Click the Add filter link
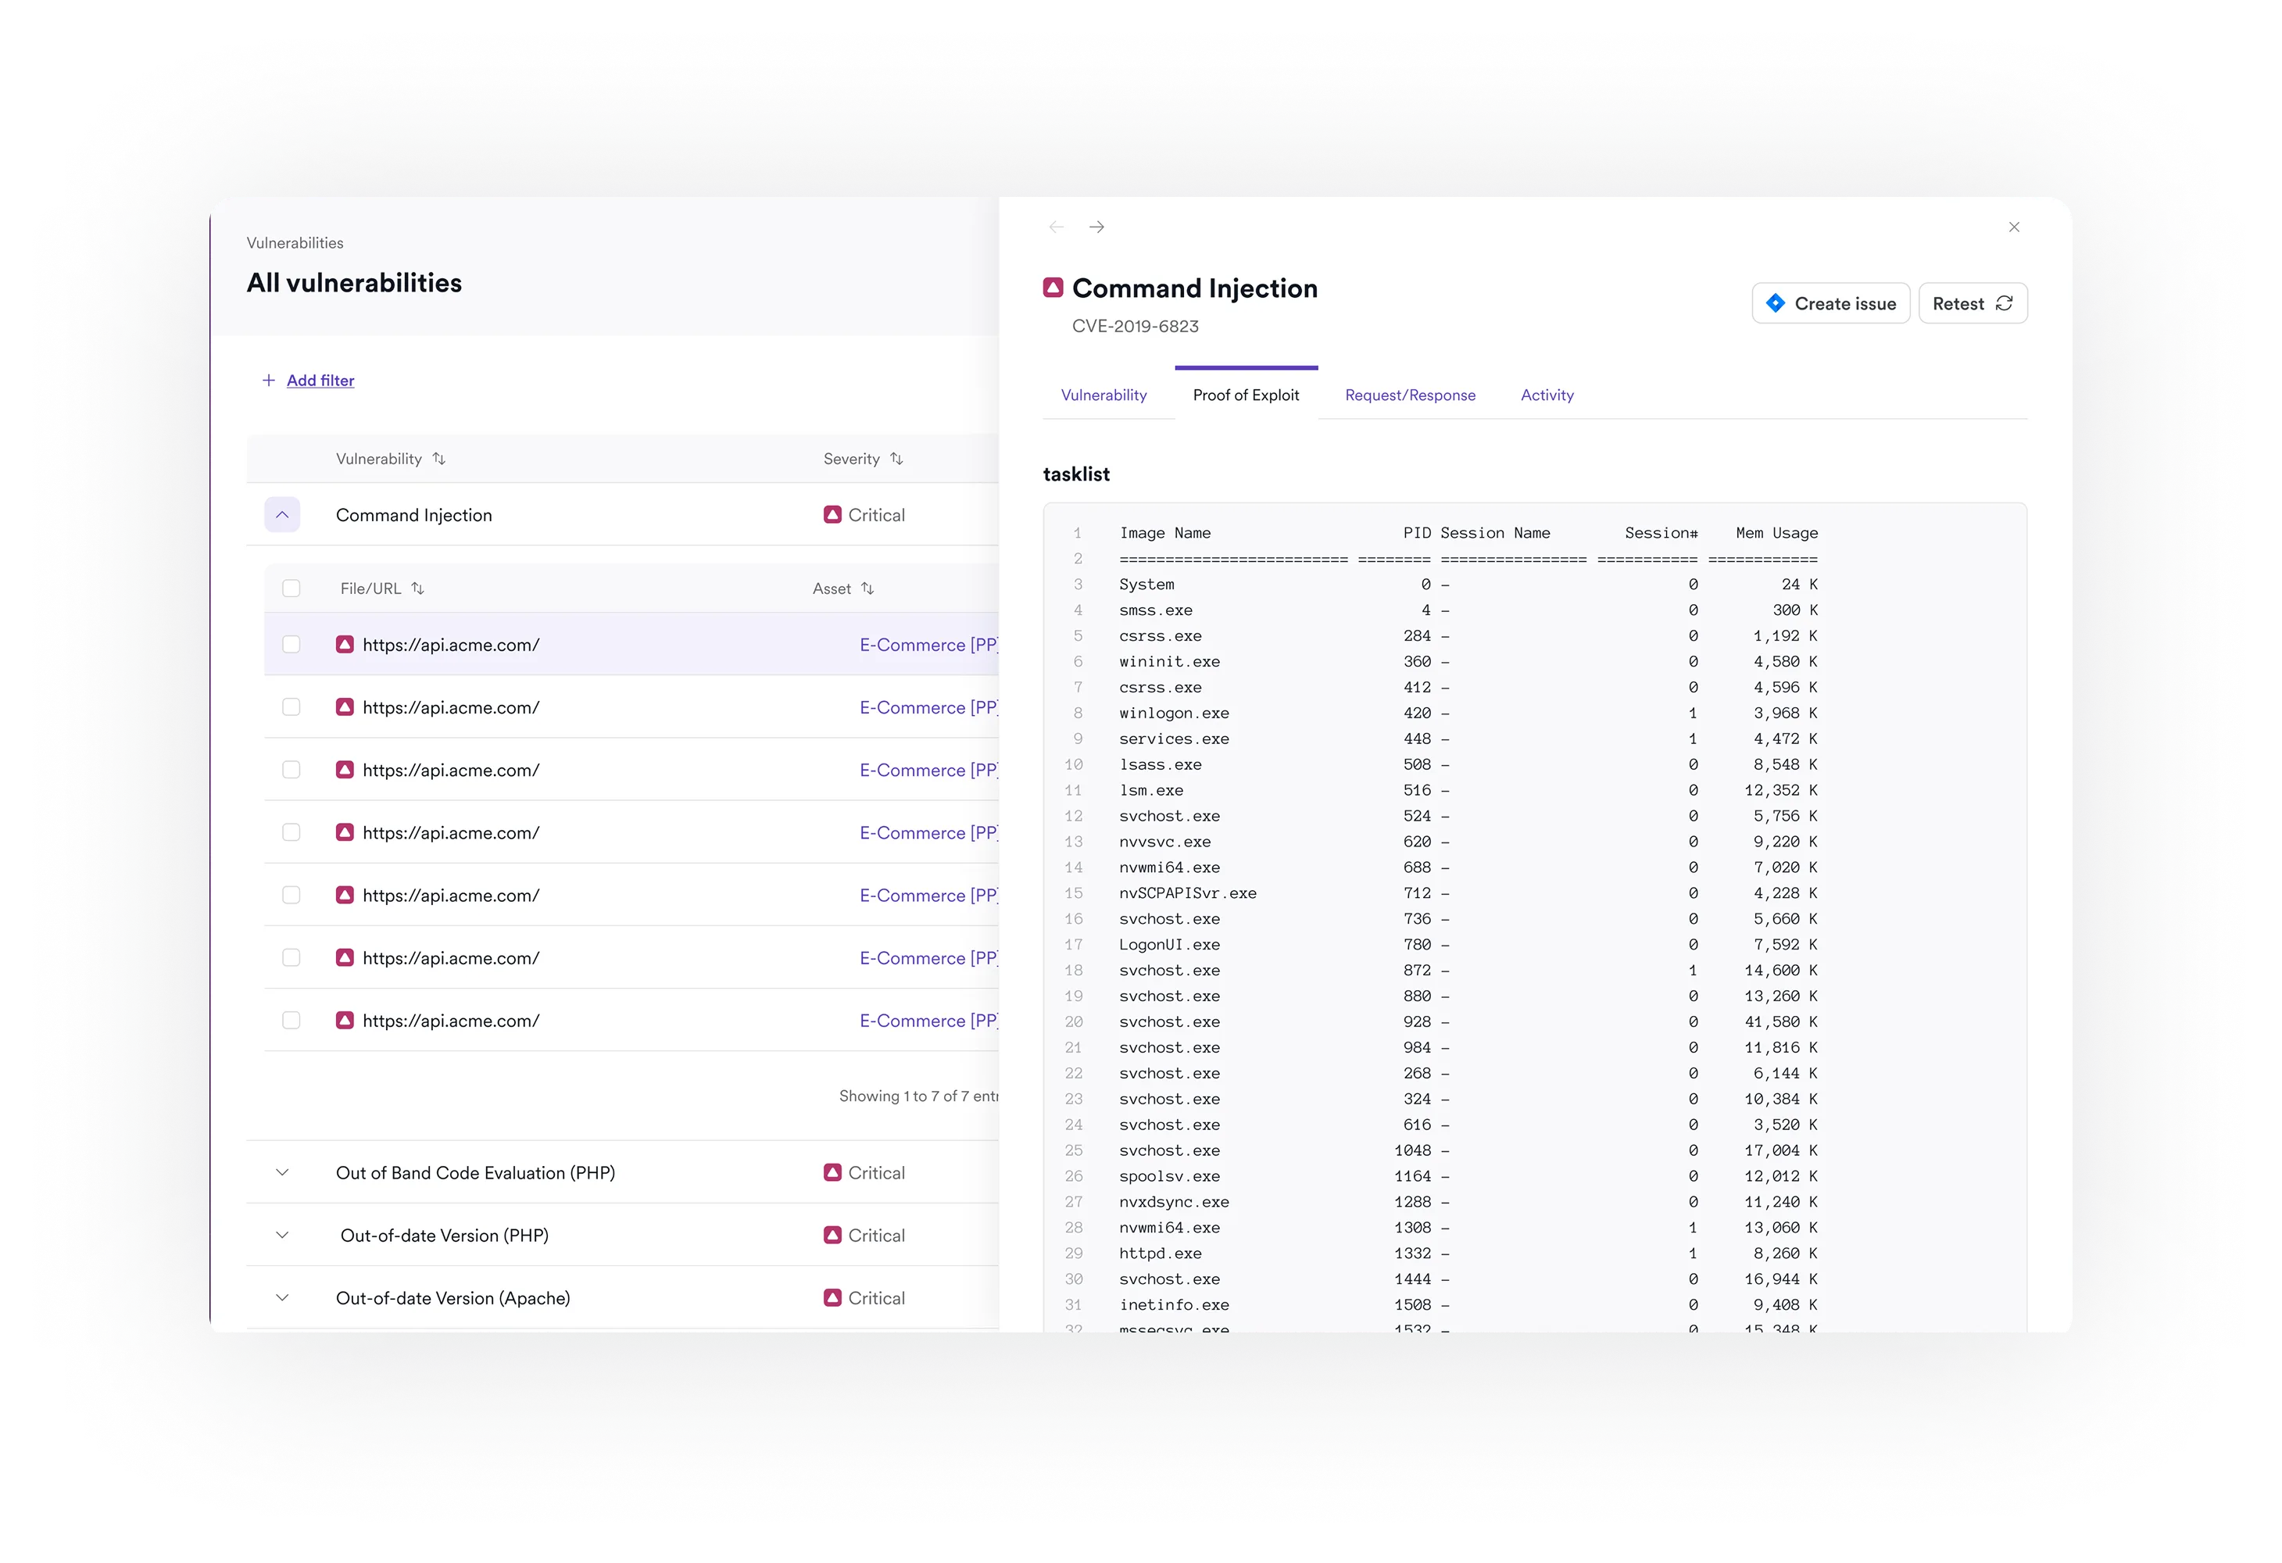The width and height of the screenshot is (2282, 1563). 320,380
